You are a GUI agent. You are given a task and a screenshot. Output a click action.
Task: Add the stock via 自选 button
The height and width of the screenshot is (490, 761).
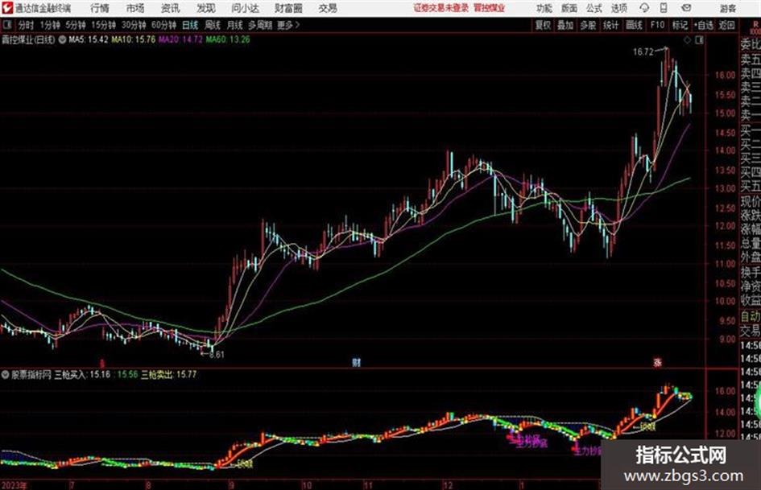click(704, 25)
